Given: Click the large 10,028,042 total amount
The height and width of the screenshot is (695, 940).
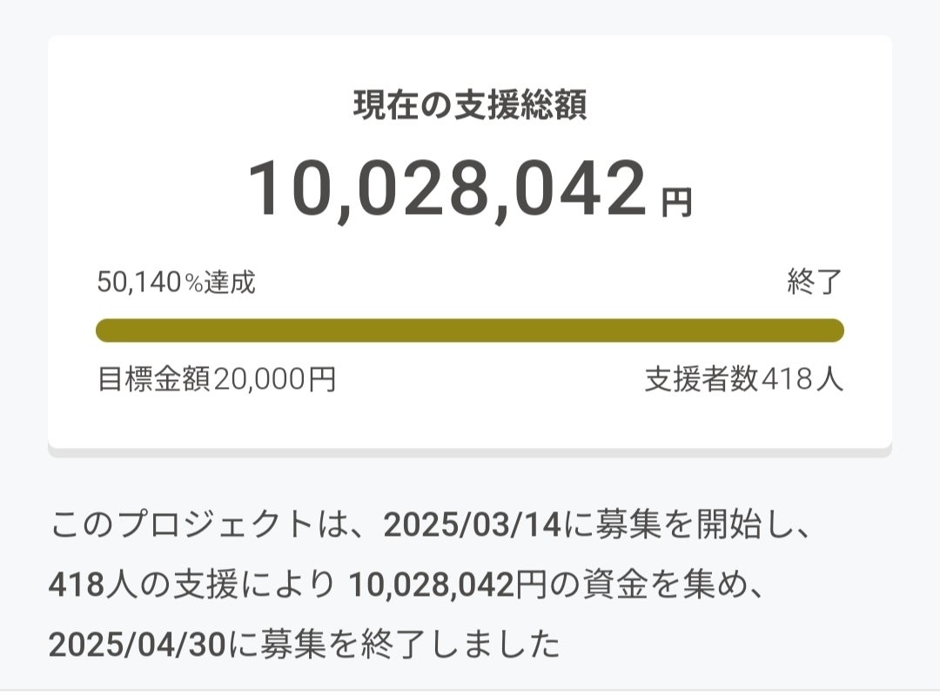Looking at the screenshot, I should (448, 190).
